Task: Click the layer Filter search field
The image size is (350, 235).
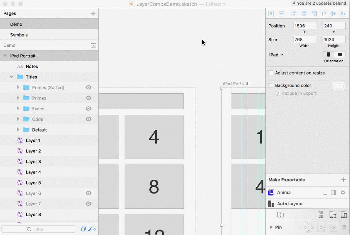Action: tap(39, 229)
